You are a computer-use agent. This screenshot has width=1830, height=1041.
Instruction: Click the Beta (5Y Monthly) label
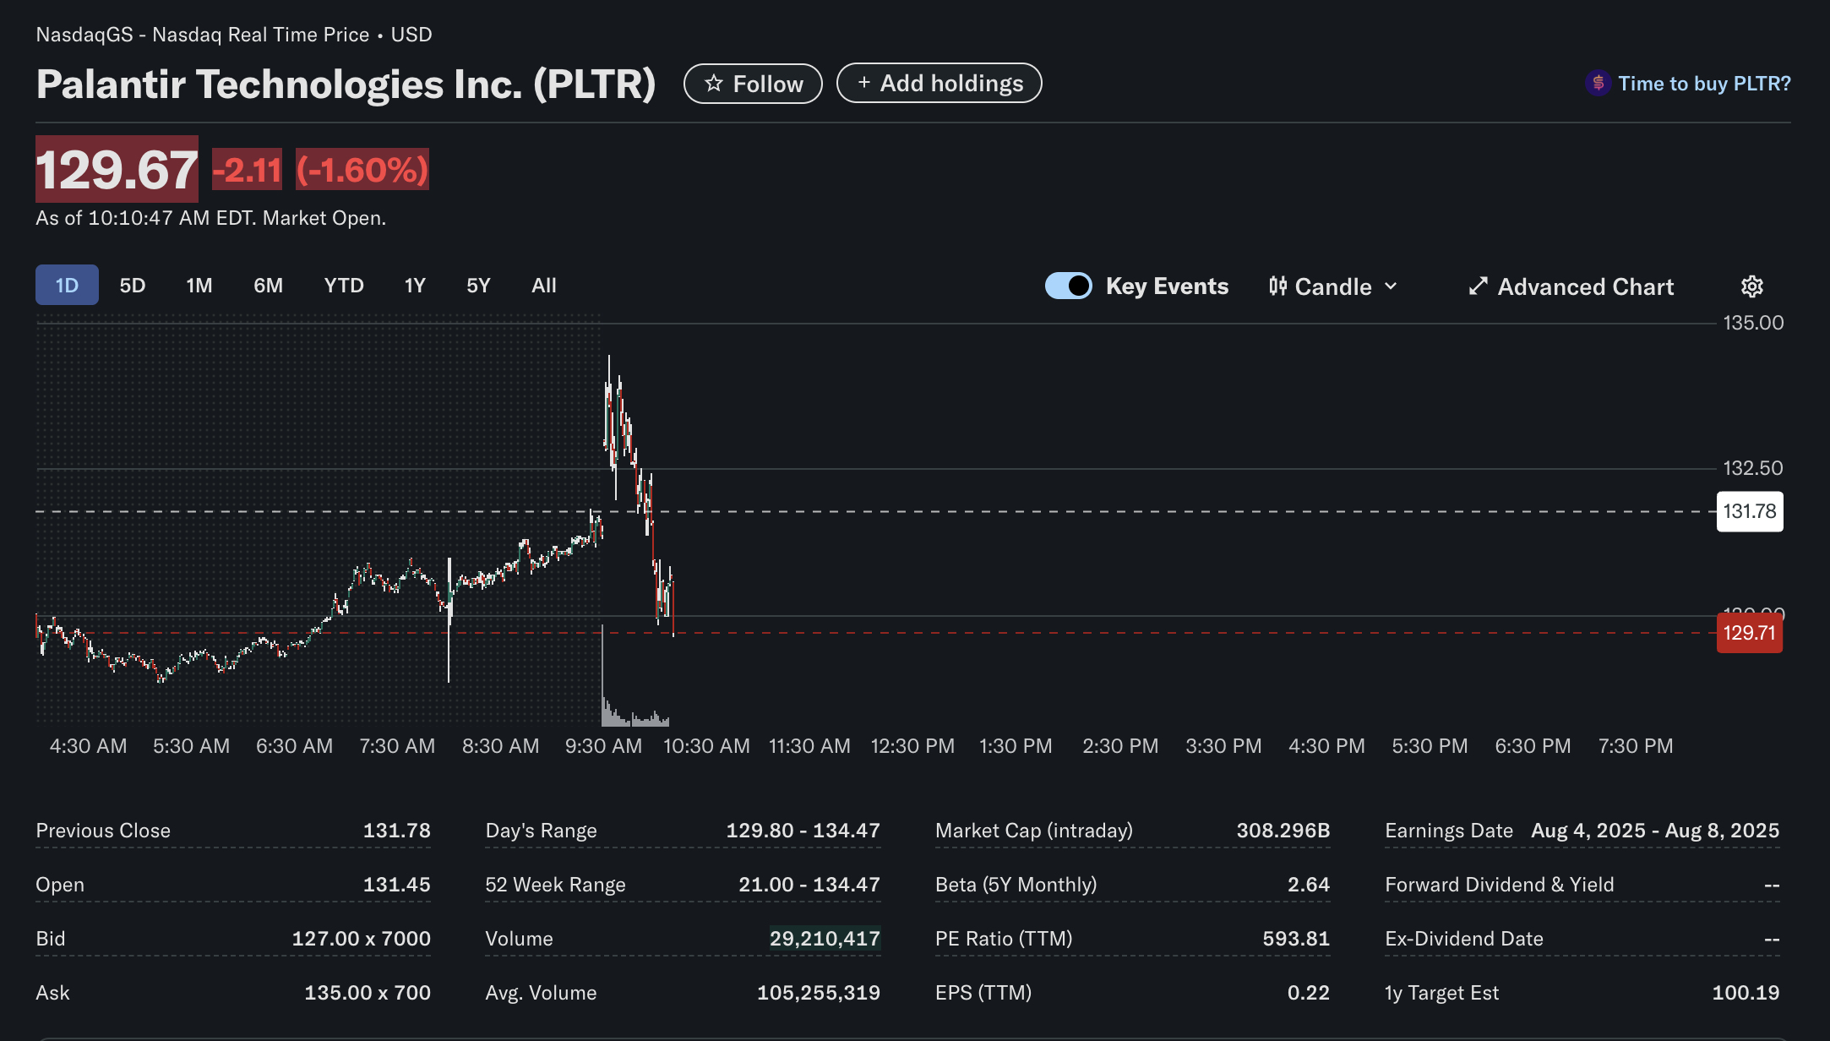click(1016, 885)
